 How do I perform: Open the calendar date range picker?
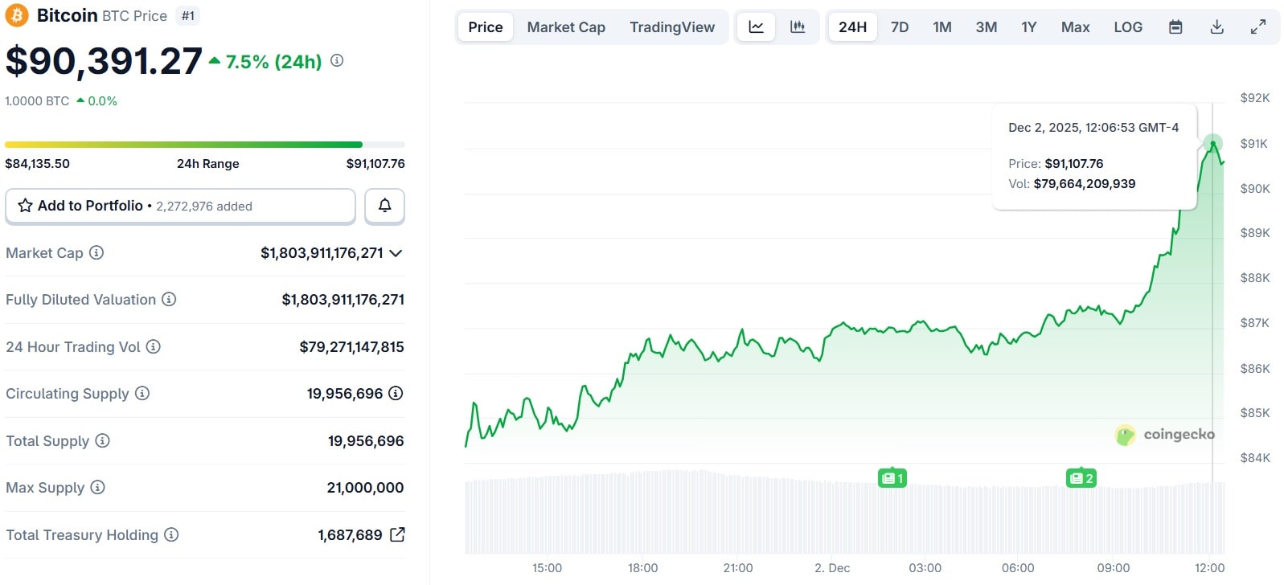tap(1175, 27)
